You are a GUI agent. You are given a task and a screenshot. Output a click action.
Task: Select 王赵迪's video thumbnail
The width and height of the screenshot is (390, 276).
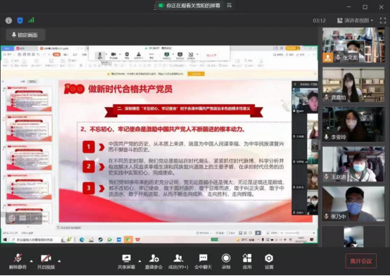click(353, 164)
